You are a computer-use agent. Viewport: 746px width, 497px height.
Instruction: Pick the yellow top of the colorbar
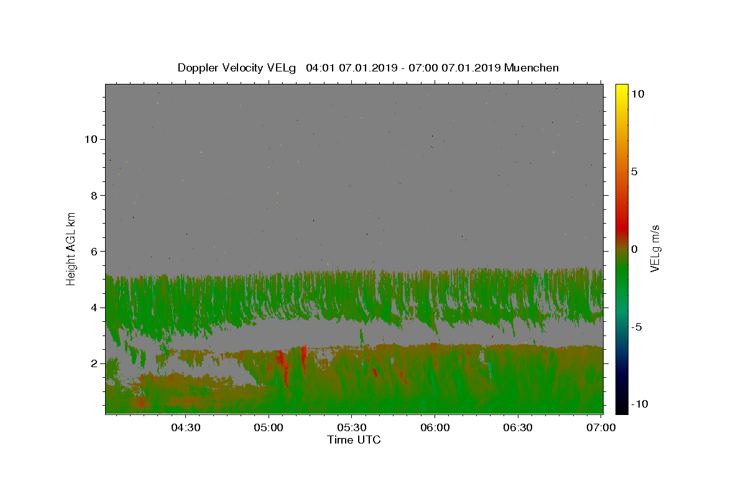(x=621, y=90)
